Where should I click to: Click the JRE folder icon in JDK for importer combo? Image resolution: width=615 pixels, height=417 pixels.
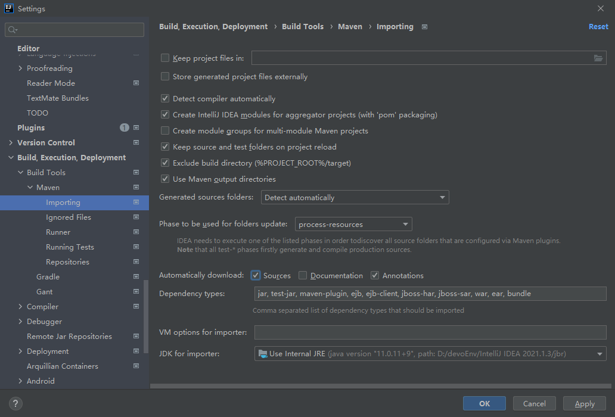click(x=263, y=354)
